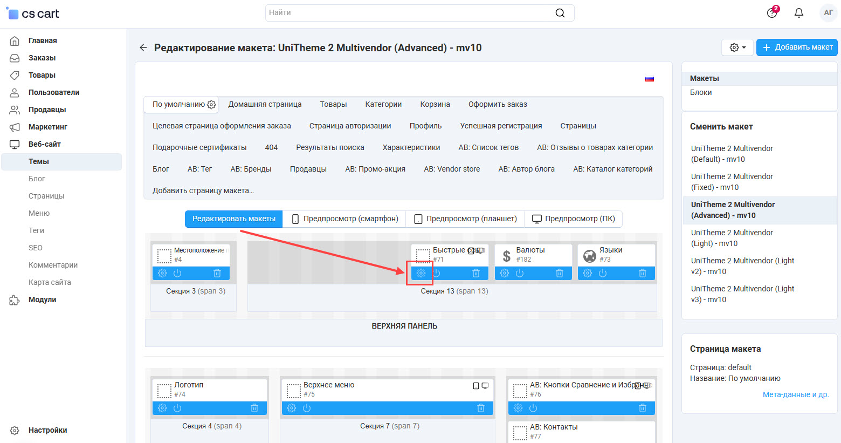The image size is (841, 443).
Task: Disable the Местоположение block with its power icon
Action: tap(177, 273)
